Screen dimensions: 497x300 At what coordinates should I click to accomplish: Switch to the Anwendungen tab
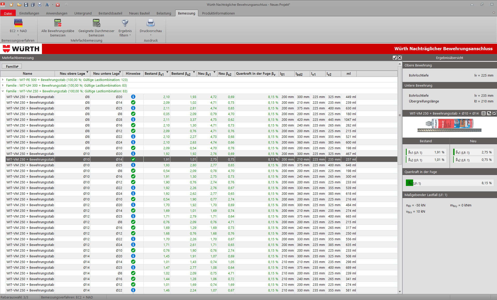pos(57,13)
